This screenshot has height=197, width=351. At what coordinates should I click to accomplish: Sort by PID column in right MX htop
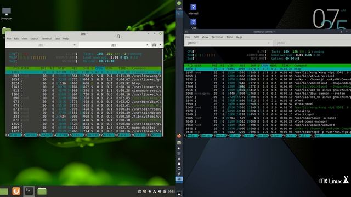point(190,66)
